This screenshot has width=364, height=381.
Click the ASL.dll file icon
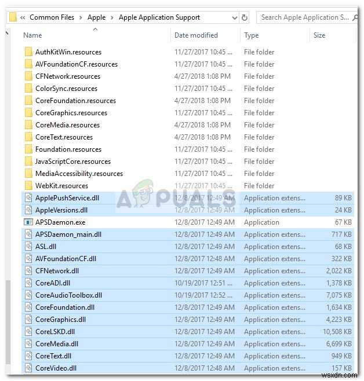pyautogui.click(x=28, y=247)
